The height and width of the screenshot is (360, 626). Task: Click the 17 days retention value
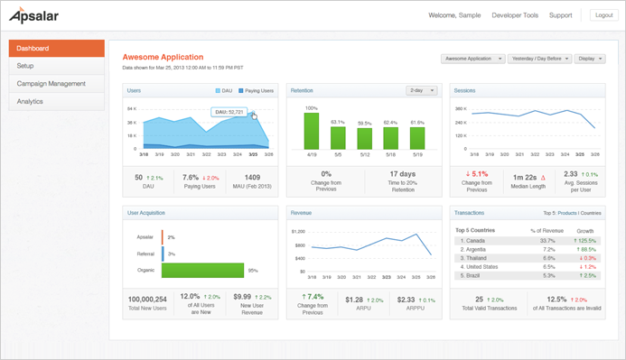[403, 174]
